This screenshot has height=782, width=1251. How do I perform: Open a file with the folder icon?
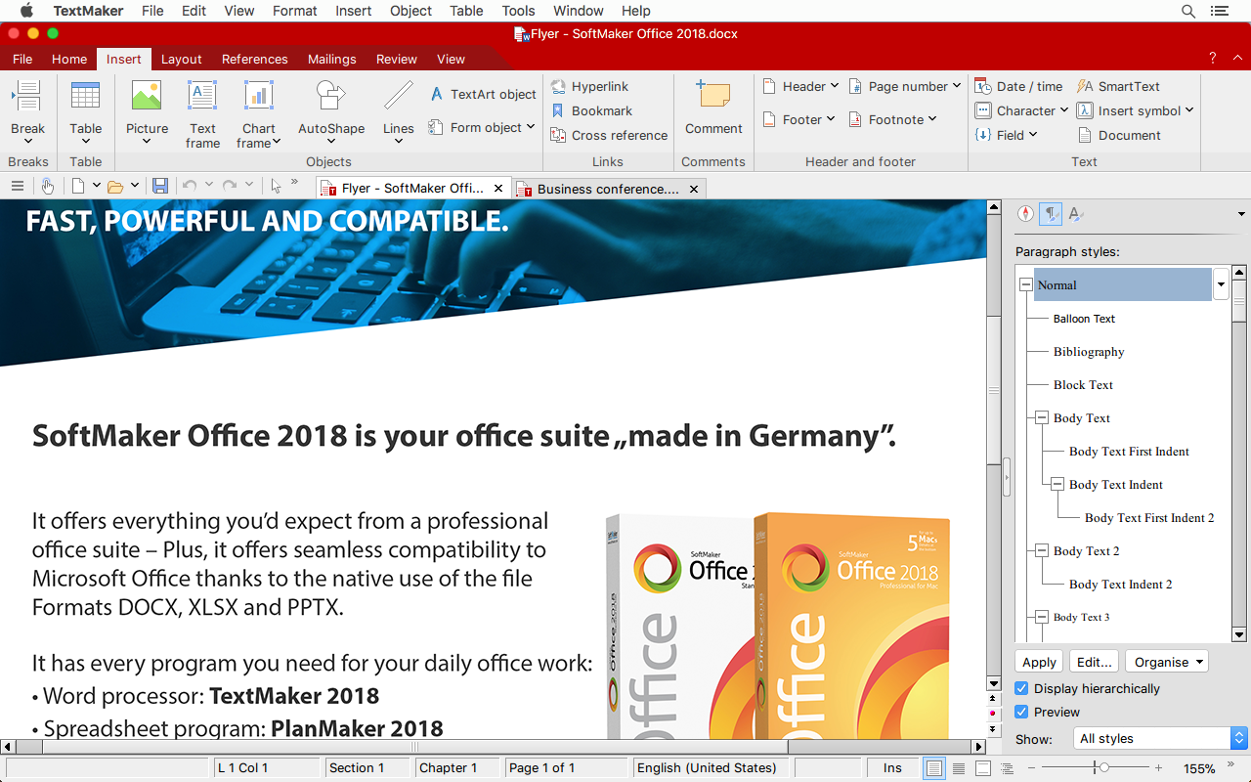(115, 186)
